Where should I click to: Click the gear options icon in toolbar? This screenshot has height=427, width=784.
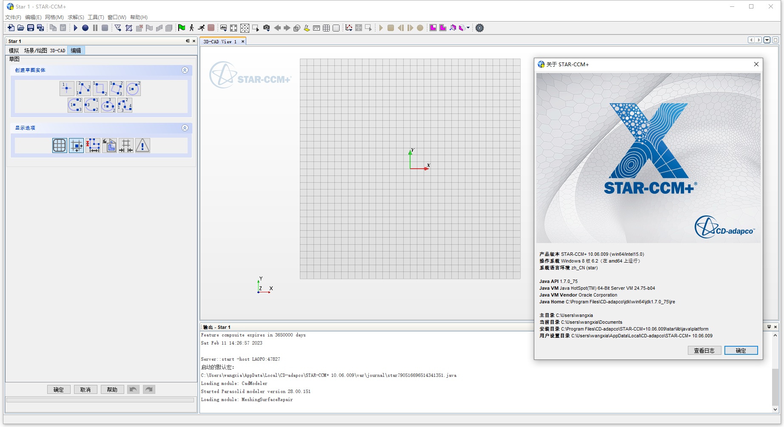click(x=479, y=28)
